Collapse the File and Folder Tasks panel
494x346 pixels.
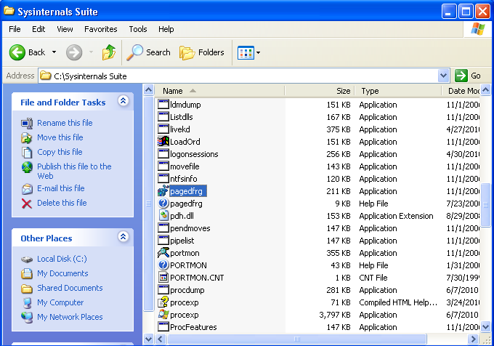(x=123, y=101)
